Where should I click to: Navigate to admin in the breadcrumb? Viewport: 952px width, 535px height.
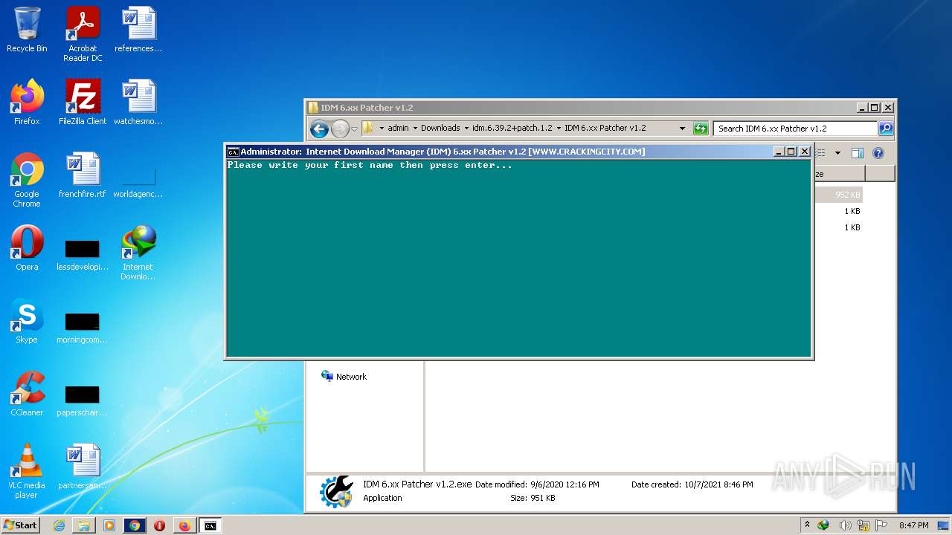pos(398,128)
